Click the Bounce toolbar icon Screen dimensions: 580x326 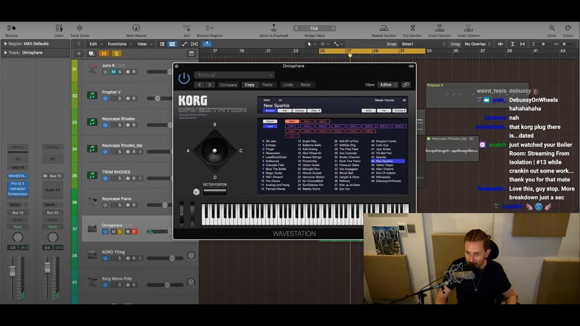click(11, 28)
